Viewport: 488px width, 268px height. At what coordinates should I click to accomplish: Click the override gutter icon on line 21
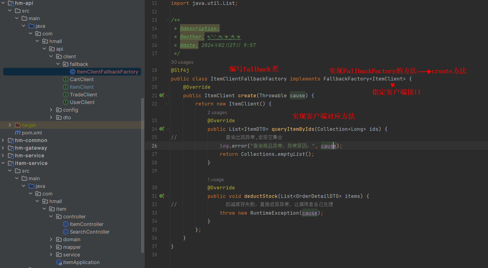pyautogui.click(x=161, y=95)
